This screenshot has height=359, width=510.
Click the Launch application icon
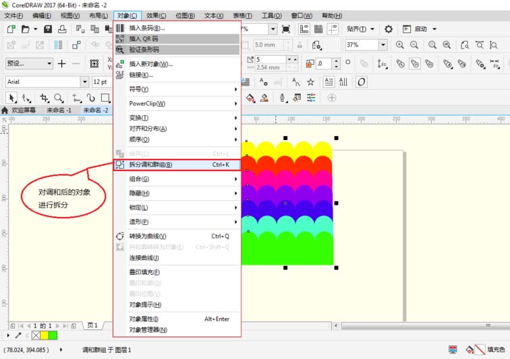tap(407, 29)
